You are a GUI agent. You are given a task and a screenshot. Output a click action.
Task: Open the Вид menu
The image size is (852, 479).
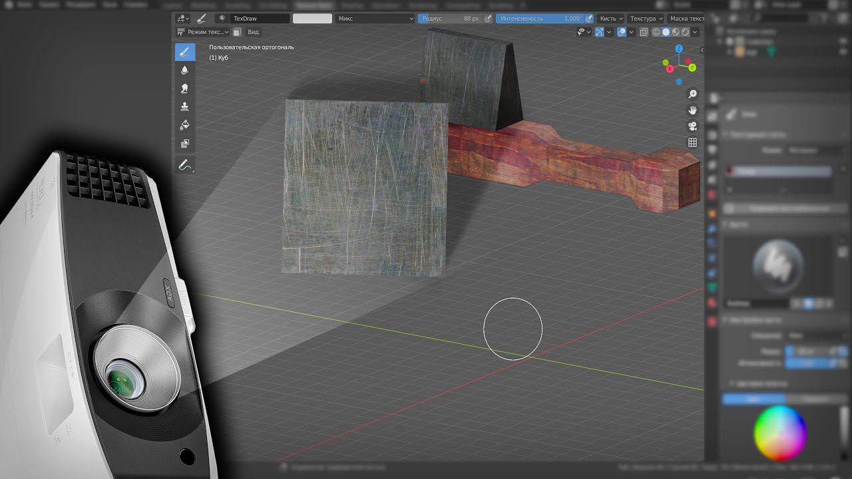point(253,32)
